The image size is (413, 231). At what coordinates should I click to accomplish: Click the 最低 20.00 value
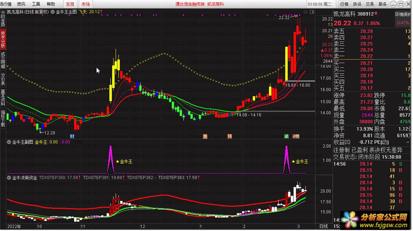(366, 108)
